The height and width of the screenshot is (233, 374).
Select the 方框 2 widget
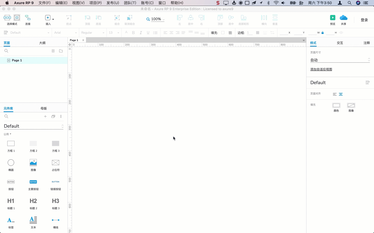point(33,146)
